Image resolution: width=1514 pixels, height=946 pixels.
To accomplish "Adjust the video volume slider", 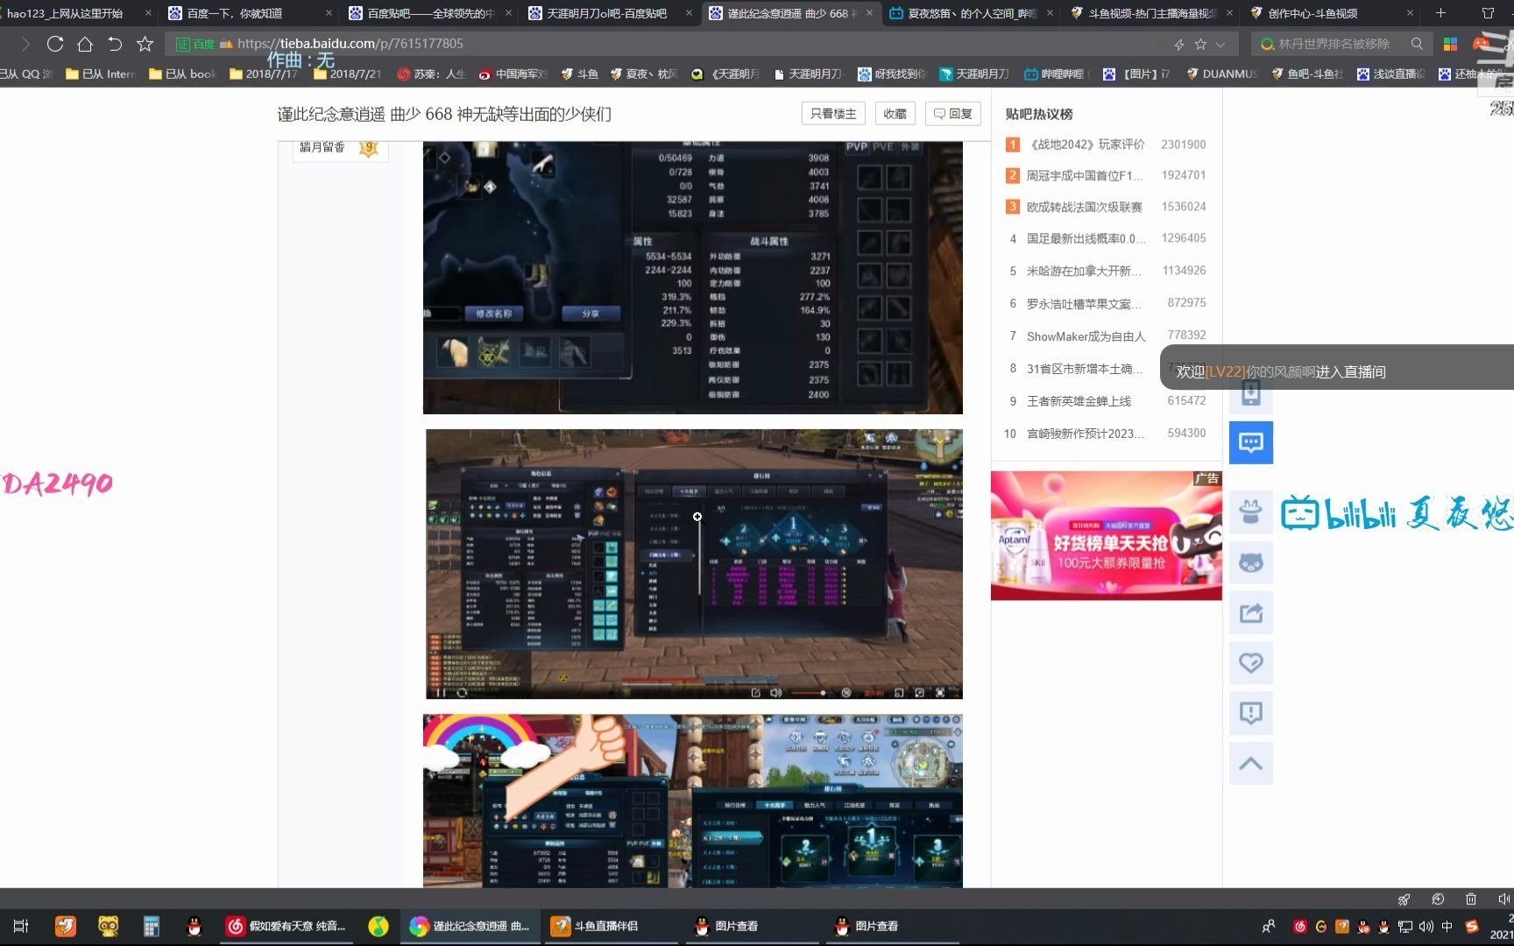I will click(x=813, y=693).
